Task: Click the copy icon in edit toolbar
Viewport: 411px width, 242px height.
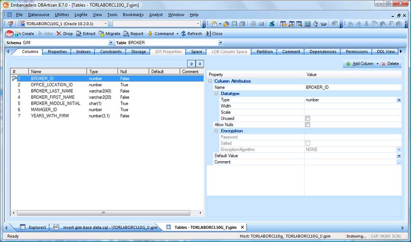Action: (375, 24)
